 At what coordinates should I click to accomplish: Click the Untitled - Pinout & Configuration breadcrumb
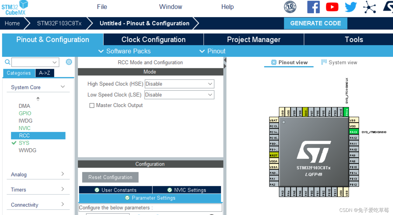click(x=144, y=23)
